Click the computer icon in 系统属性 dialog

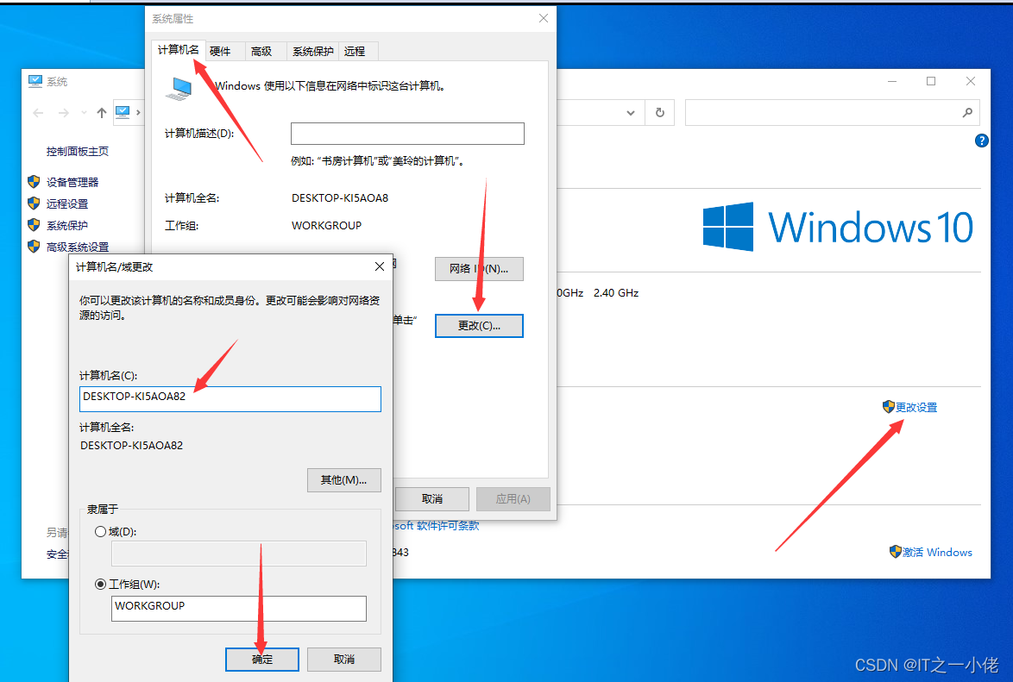(179, 89)
